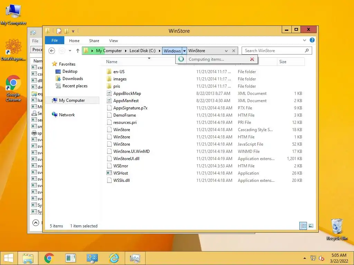Select the images folder icon
Image resolution: width=354 pixels, height=265 pixels.
(x=109, y=79)
